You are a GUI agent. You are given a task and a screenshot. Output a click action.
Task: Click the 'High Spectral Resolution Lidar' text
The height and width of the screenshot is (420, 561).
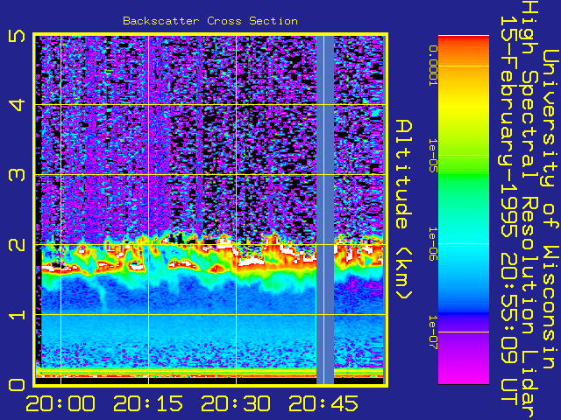click(529, 211)
